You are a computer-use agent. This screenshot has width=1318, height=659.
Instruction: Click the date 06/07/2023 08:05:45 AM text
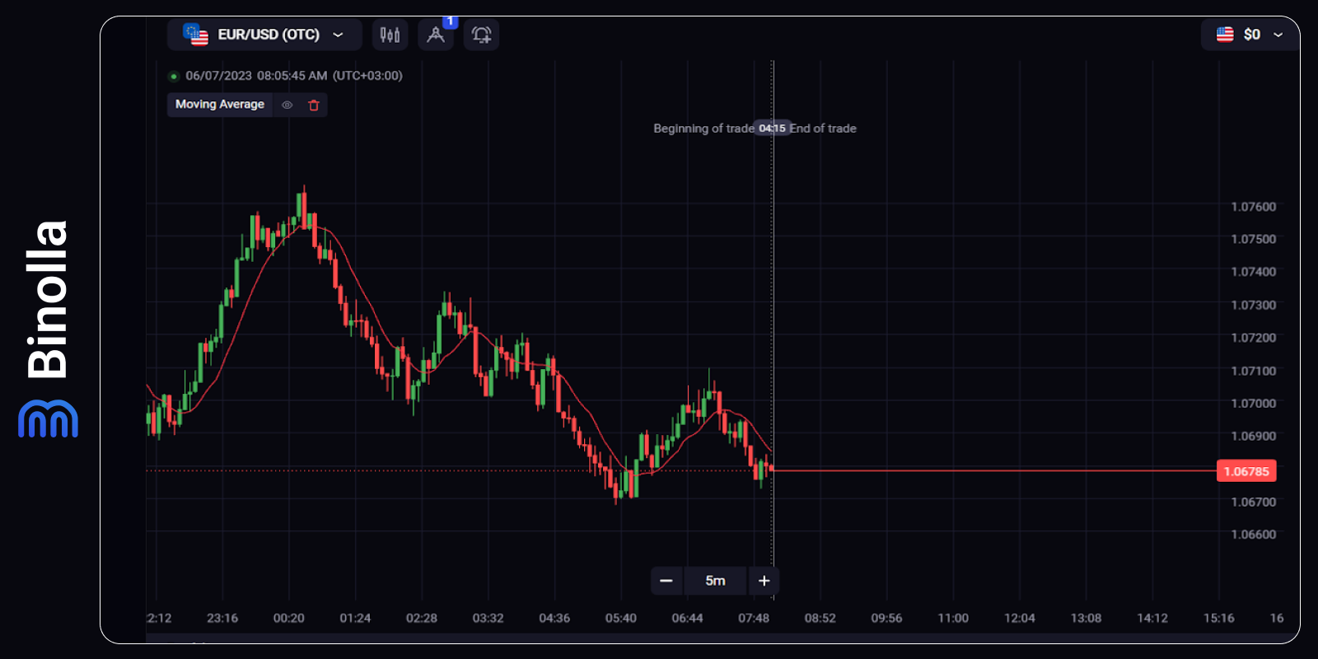click(x=256, y=76)
